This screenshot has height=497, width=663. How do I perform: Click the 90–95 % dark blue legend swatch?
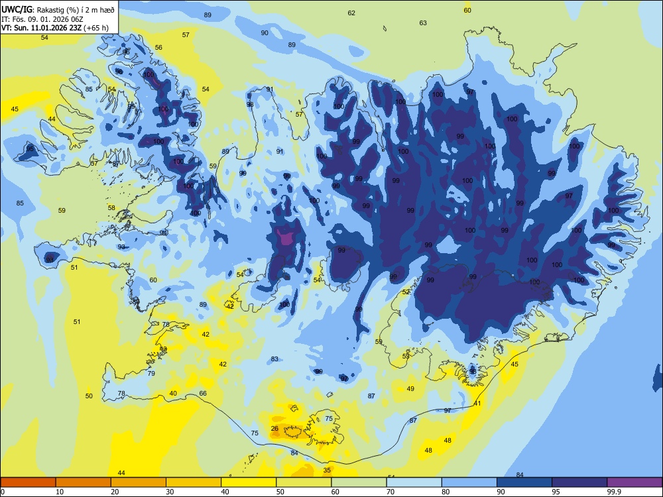point(524,482)
